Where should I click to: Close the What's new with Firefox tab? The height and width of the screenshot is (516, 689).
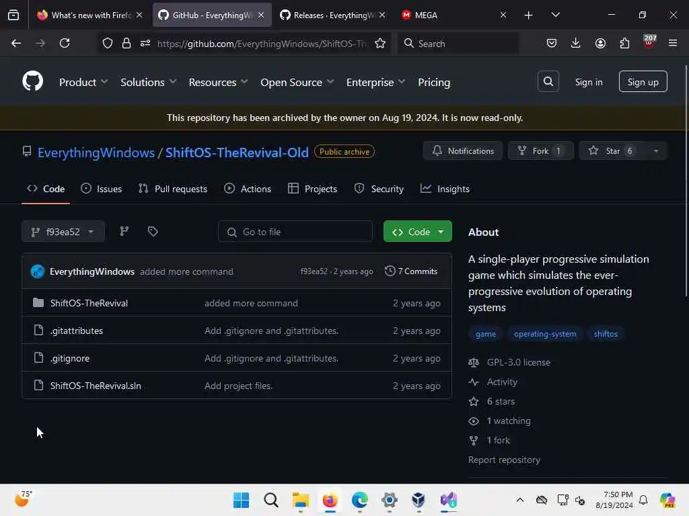pyautogui.click(x=139, y=15)
